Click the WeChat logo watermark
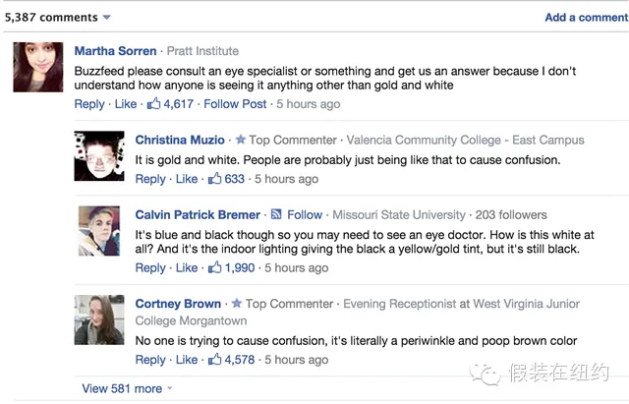 point(485,374)
